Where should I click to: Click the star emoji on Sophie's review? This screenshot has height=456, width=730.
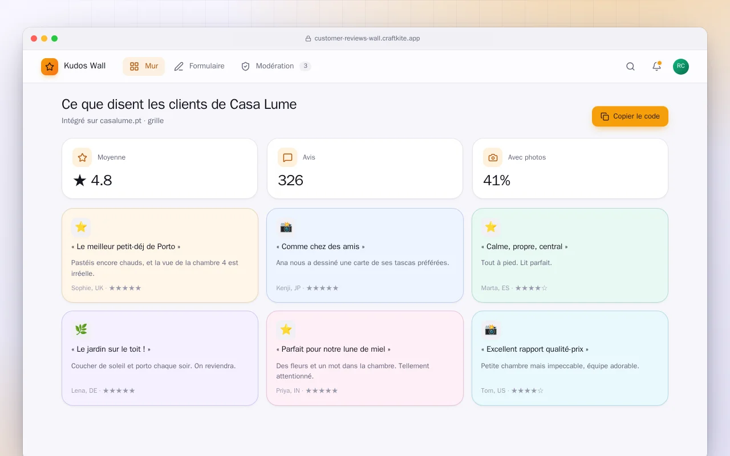81,227
